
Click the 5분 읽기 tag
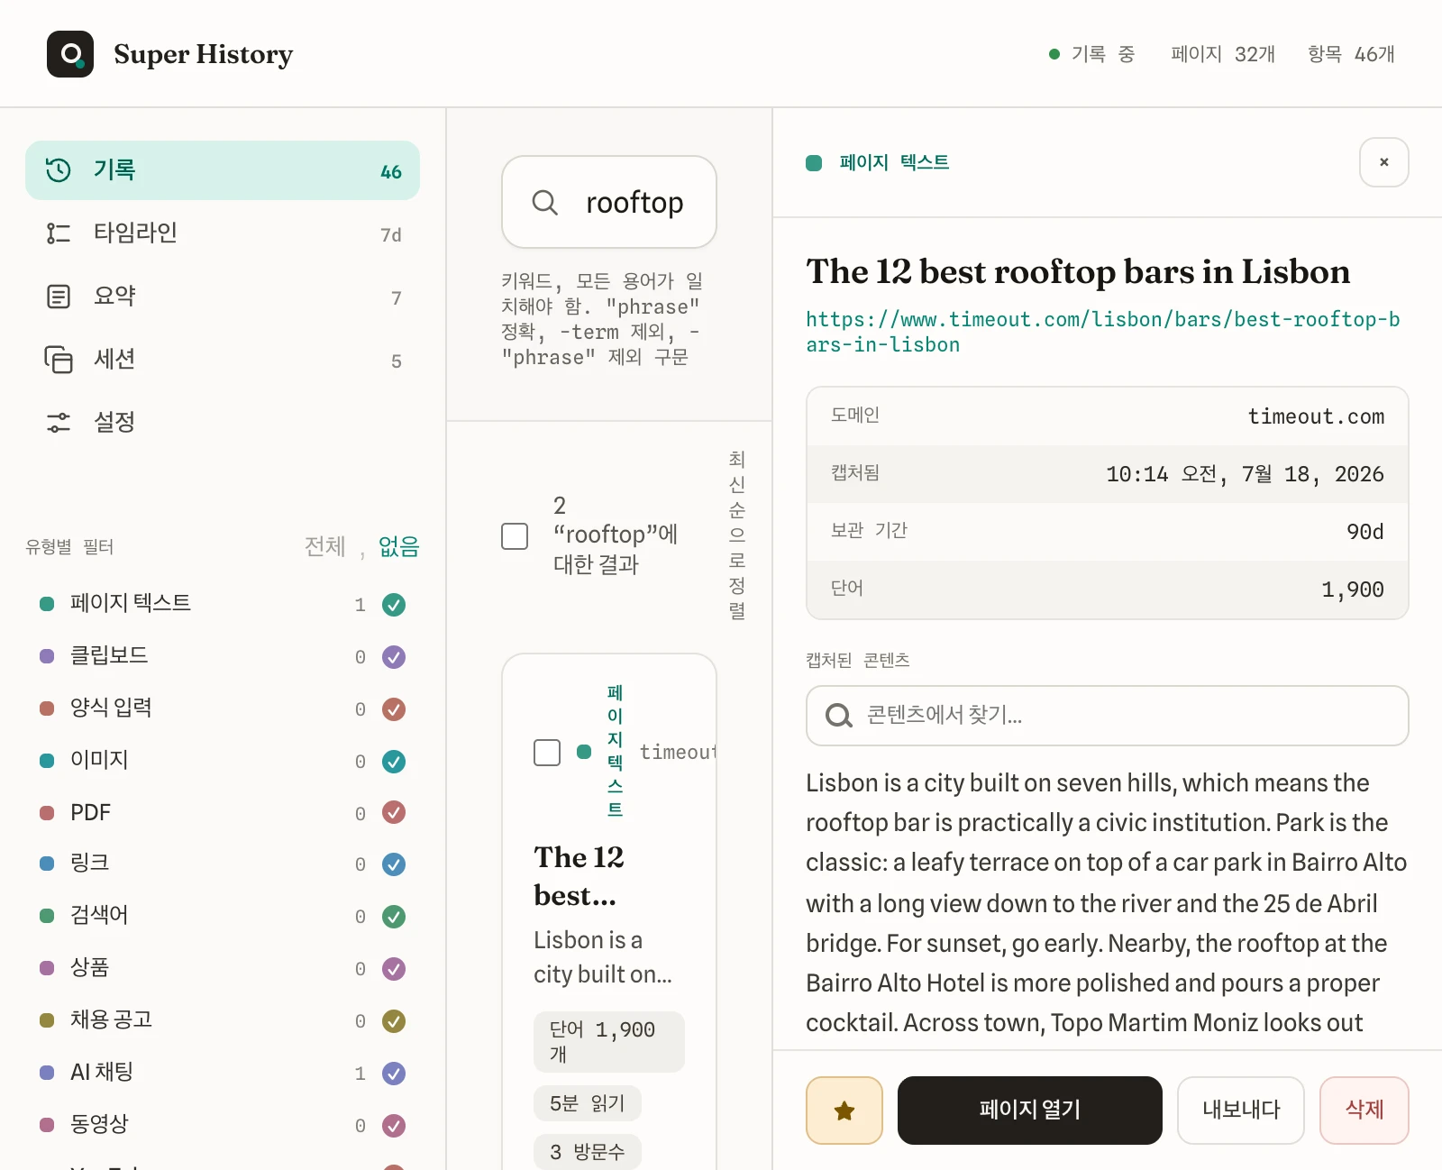tap(588, 1103)
